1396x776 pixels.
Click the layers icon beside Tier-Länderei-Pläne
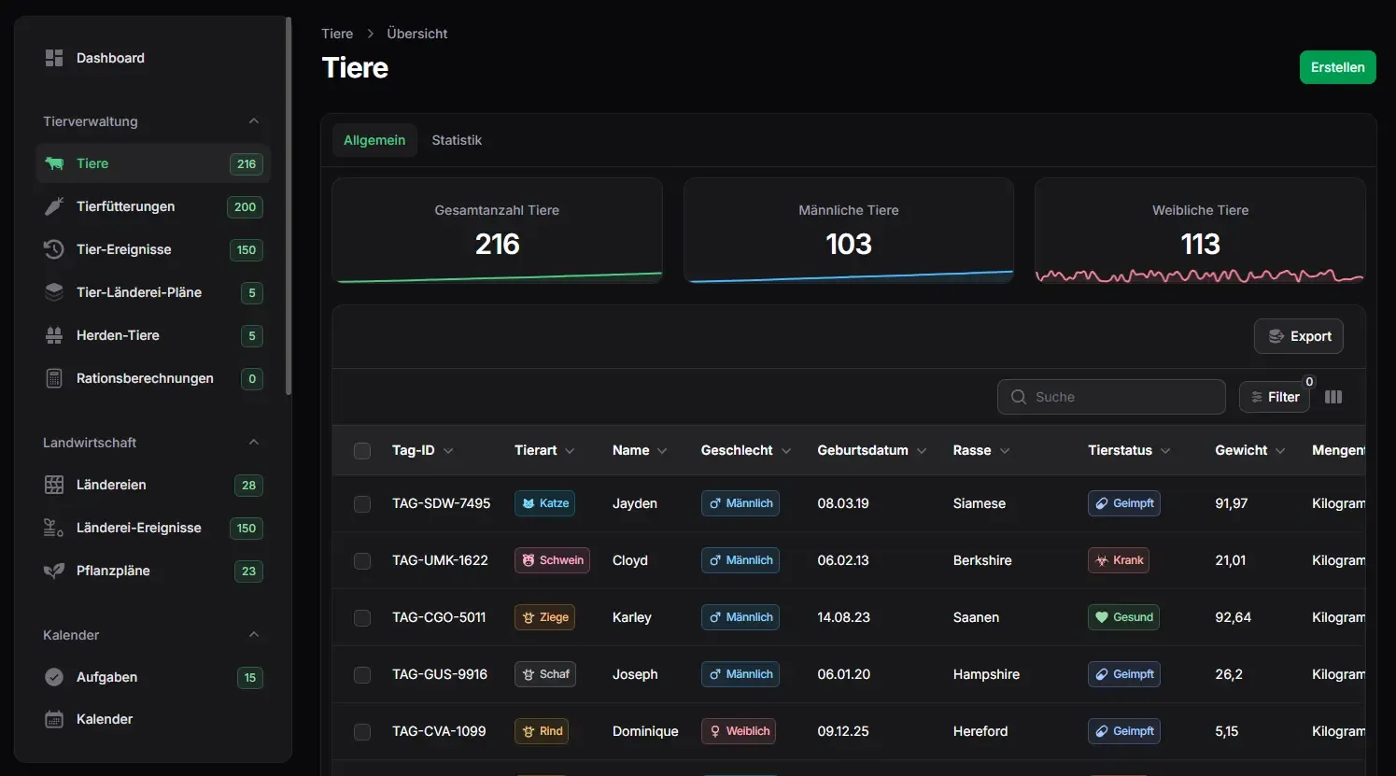[54, 292]
